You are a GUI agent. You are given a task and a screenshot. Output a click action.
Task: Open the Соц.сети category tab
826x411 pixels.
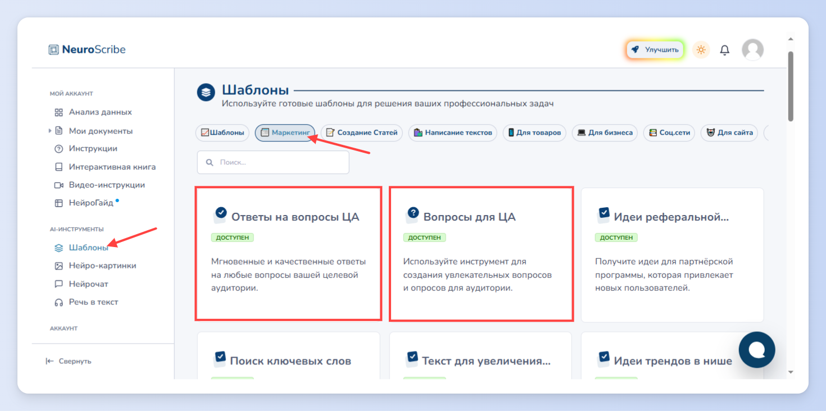669,133
